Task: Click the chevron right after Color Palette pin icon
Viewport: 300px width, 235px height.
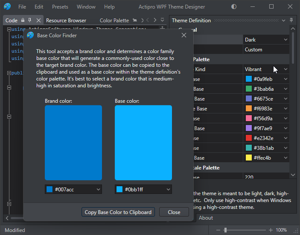Action: (x=143, y=20)
